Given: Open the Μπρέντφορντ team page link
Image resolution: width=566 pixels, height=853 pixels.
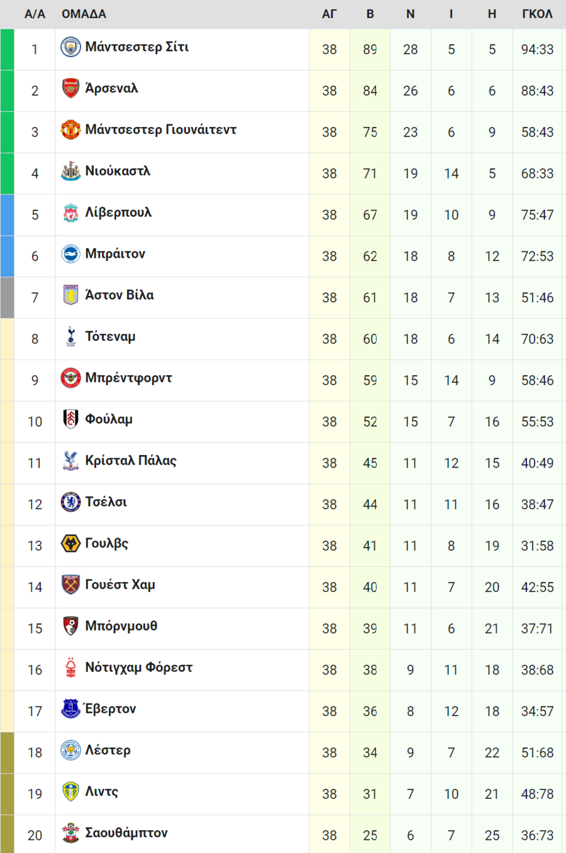Looking at the screenshot, I should [128, 378].
